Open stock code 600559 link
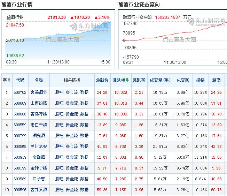 pos(20,125)
